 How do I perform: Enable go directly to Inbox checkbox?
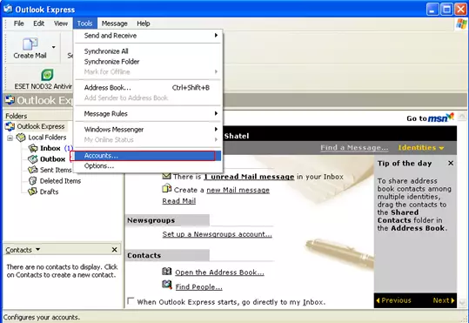pyautogui.click(x=131, y=301)
